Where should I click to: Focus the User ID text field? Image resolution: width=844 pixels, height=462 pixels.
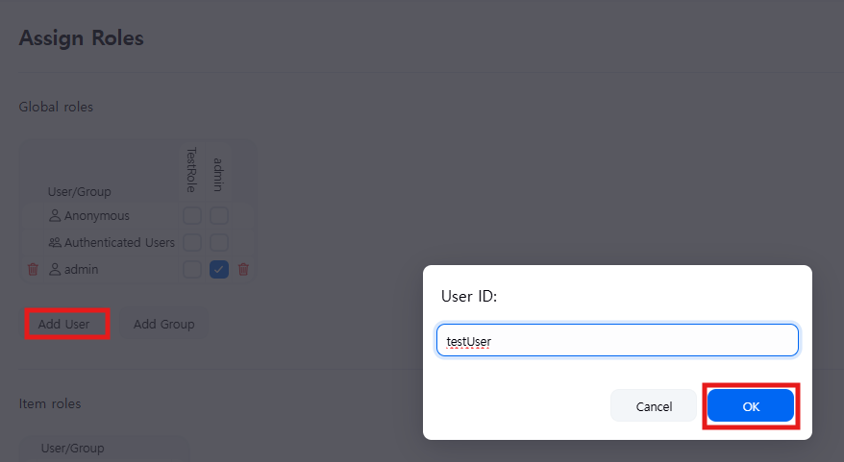coord(617,340)
